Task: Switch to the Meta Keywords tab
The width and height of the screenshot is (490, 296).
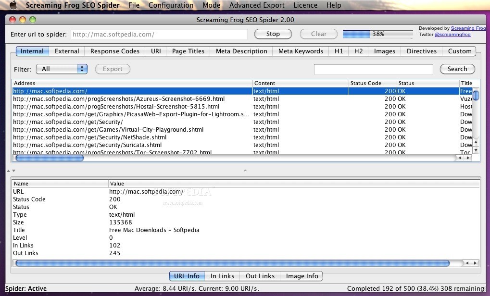Action: (x=301, y=51)
